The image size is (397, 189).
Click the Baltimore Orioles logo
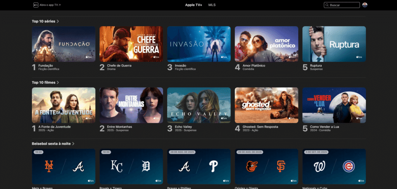coord(252,167)
